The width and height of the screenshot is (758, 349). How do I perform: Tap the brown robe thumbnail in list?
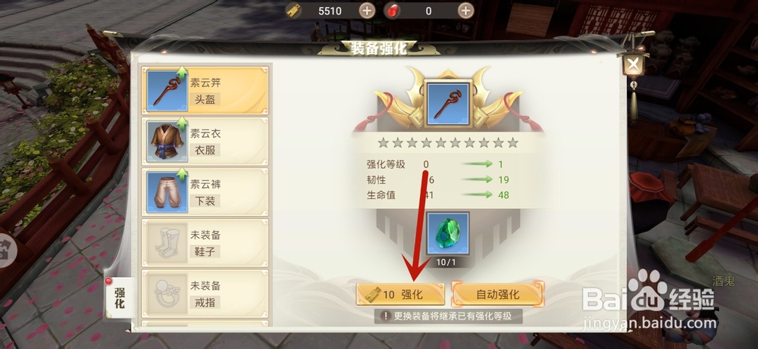pos(167,141)
